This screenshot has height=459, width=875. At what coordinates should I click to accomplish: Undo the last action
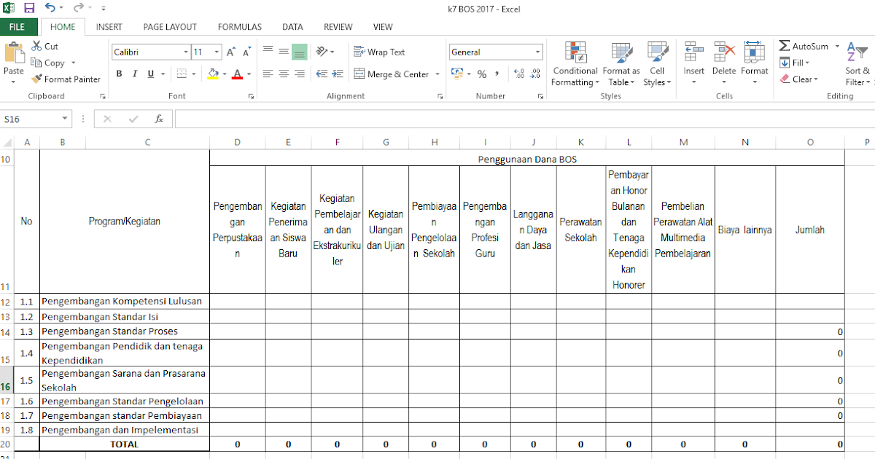coord(50,9)
